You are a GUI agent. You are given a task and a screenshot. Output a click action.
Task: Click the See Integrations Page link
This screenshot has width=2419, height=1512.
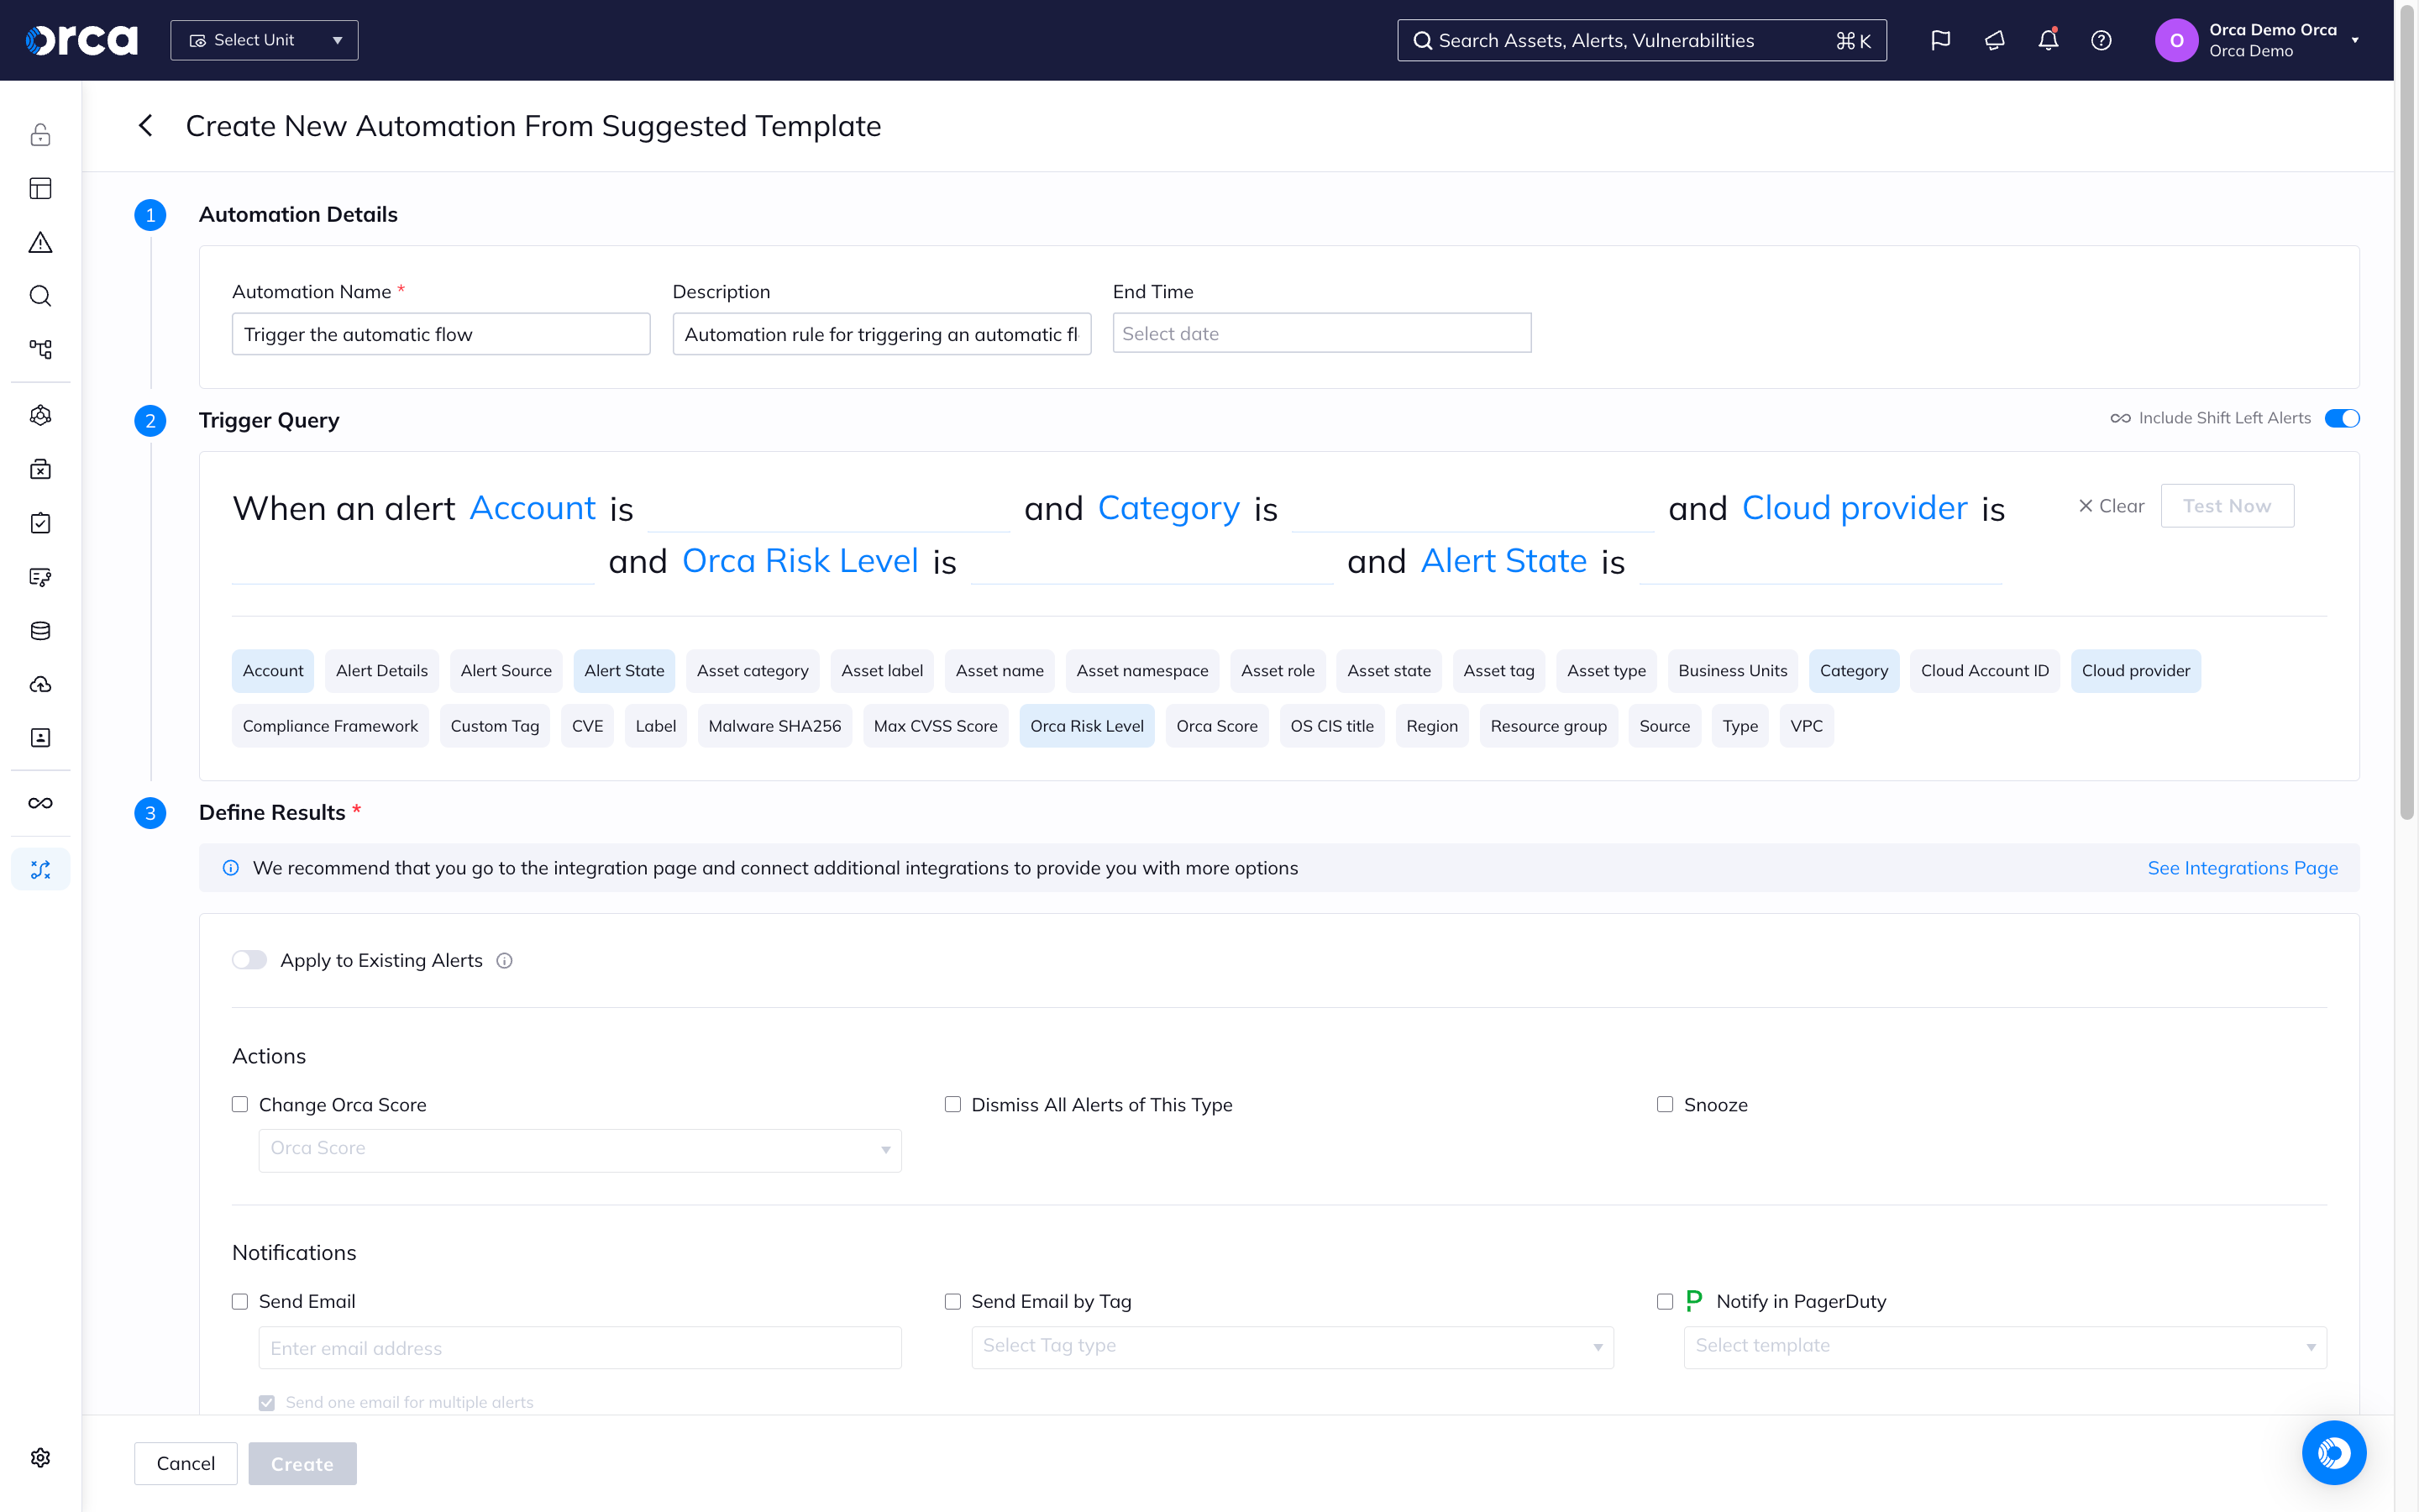coord(2242,868)
